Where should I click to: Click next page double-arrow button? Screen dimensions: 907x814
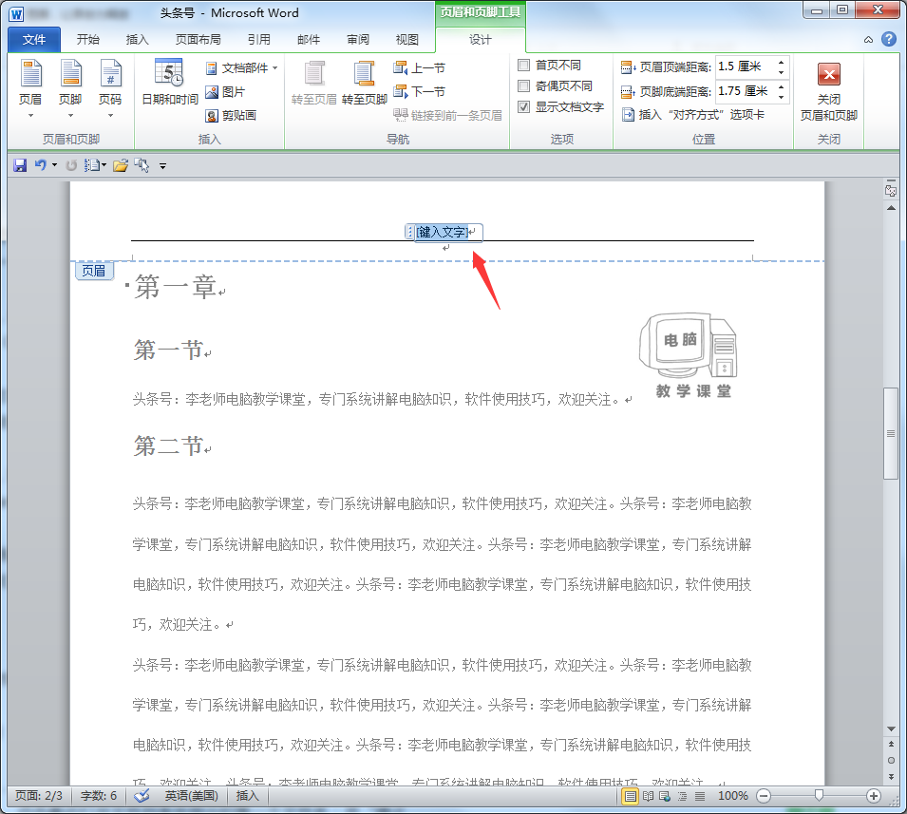tap(891, 776)
